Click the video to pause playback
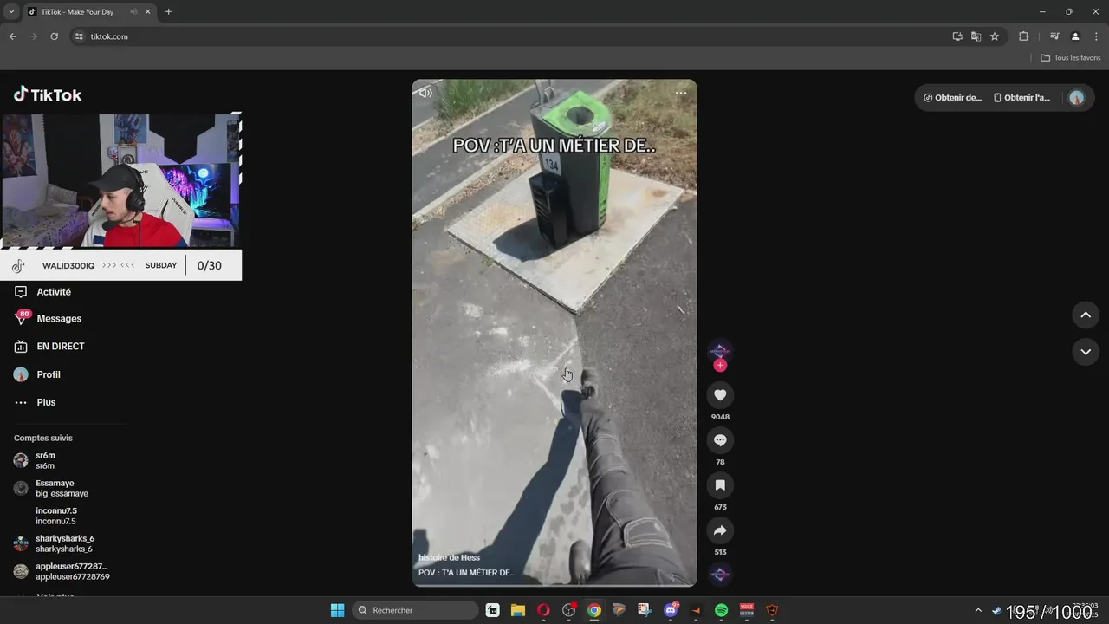1109x624 pixels. [554, 333]
